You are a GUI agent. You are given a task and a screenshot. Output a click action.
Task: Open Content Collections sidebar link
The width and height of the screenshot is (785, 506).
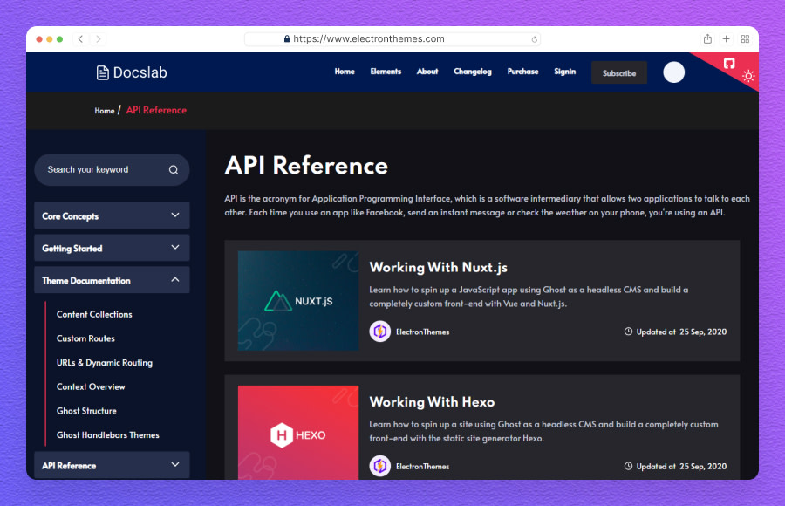94,315
